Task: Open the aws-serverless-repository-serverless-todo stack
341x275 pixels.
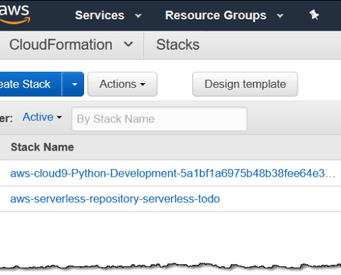Action: 115,199
